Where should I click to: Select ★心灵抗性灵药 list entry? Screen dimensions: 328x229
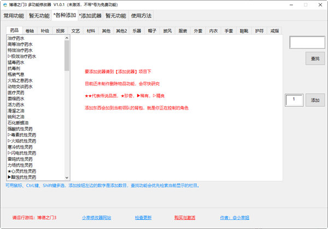point(22,171)
